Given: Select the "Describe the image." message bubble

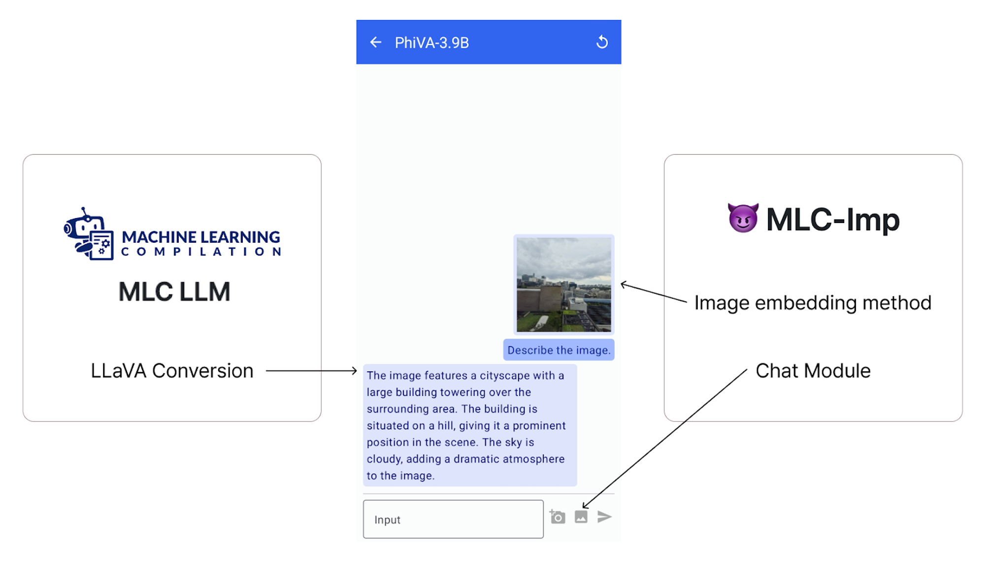Looking at the screenshot, I should coord(558,350).
